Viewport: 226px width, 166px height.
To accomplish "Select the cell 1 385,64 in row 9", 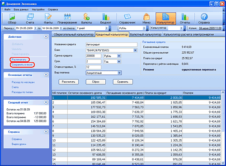I will point(163,136).
